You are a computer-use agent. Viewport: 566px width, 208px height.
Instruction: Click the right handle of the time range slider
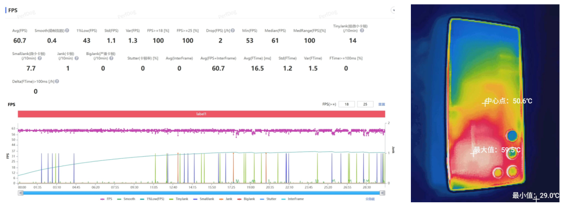pyautogui.click(x=383, y=193)
